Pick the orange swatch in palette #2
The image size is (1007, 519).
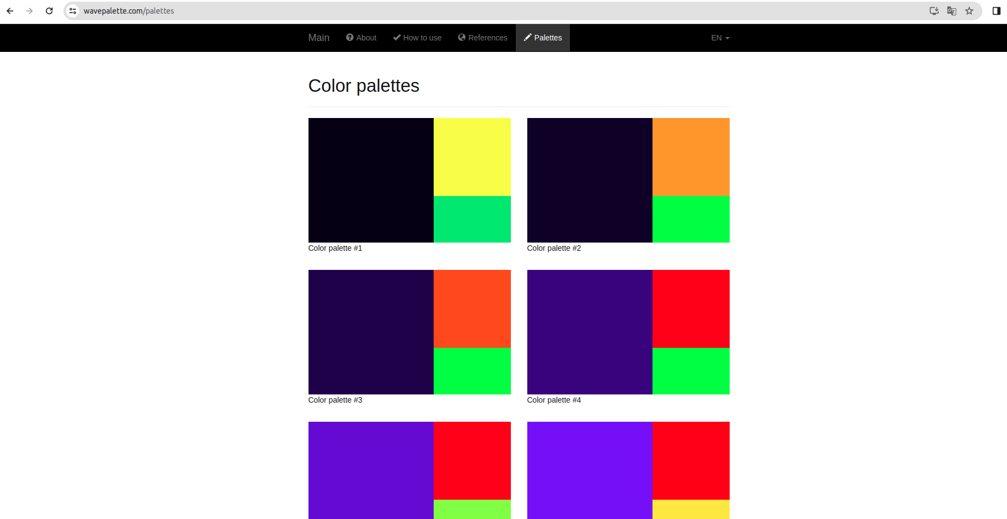point(691,157)
